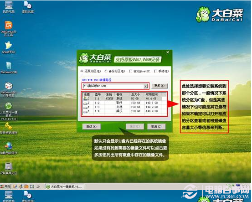Open the 识别苹果分区 desktop icon
This screenshot has width=252, height=202.
click(9, 169)
